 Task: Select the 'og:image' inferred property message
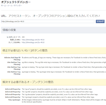point(58,97)
